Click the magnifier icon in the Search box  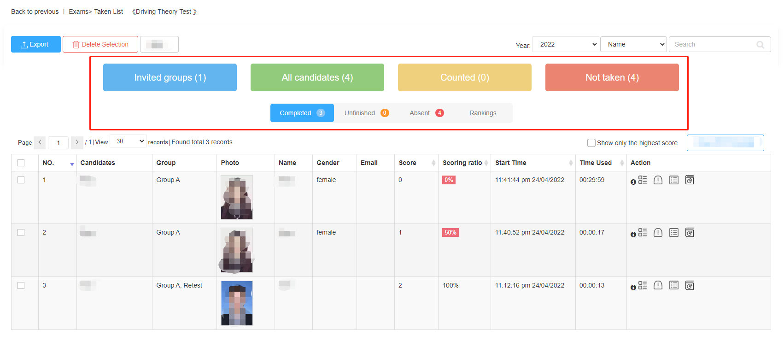[x=760, y=45]
